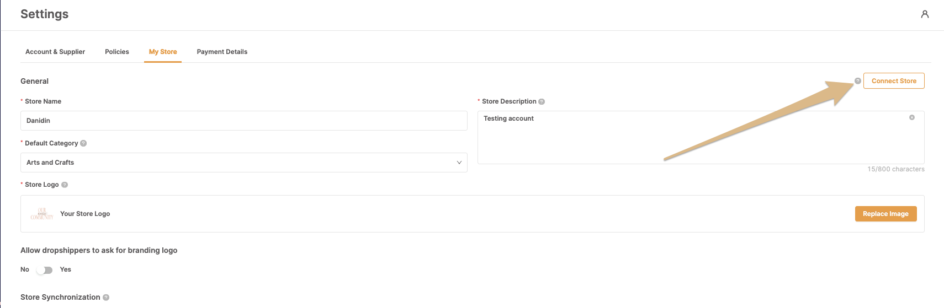Click the chevron arrow in Arts and Crafts field
This screenshot has height=308, width=944.
(459, 163)
